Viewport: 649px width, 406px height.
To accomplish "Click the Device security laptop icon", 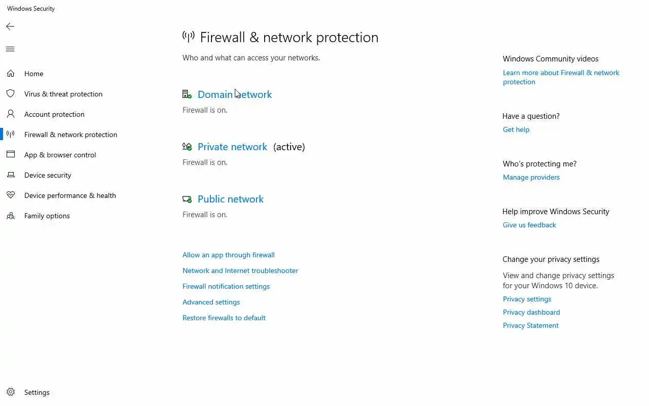I will tap(11, 175).
